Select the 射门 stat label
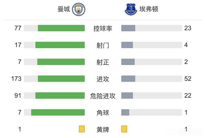The width and height of the screenshot is (206, 138). pos(103,45)
